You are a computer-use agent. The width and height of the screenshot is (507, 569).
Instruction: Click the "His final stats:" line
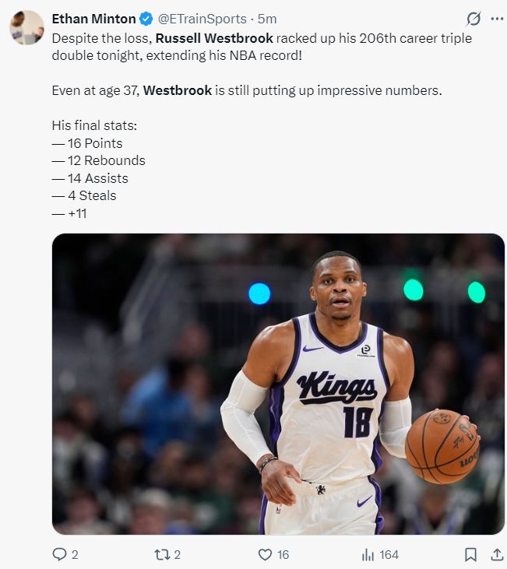pyautogui.click(x=94, y=125)
